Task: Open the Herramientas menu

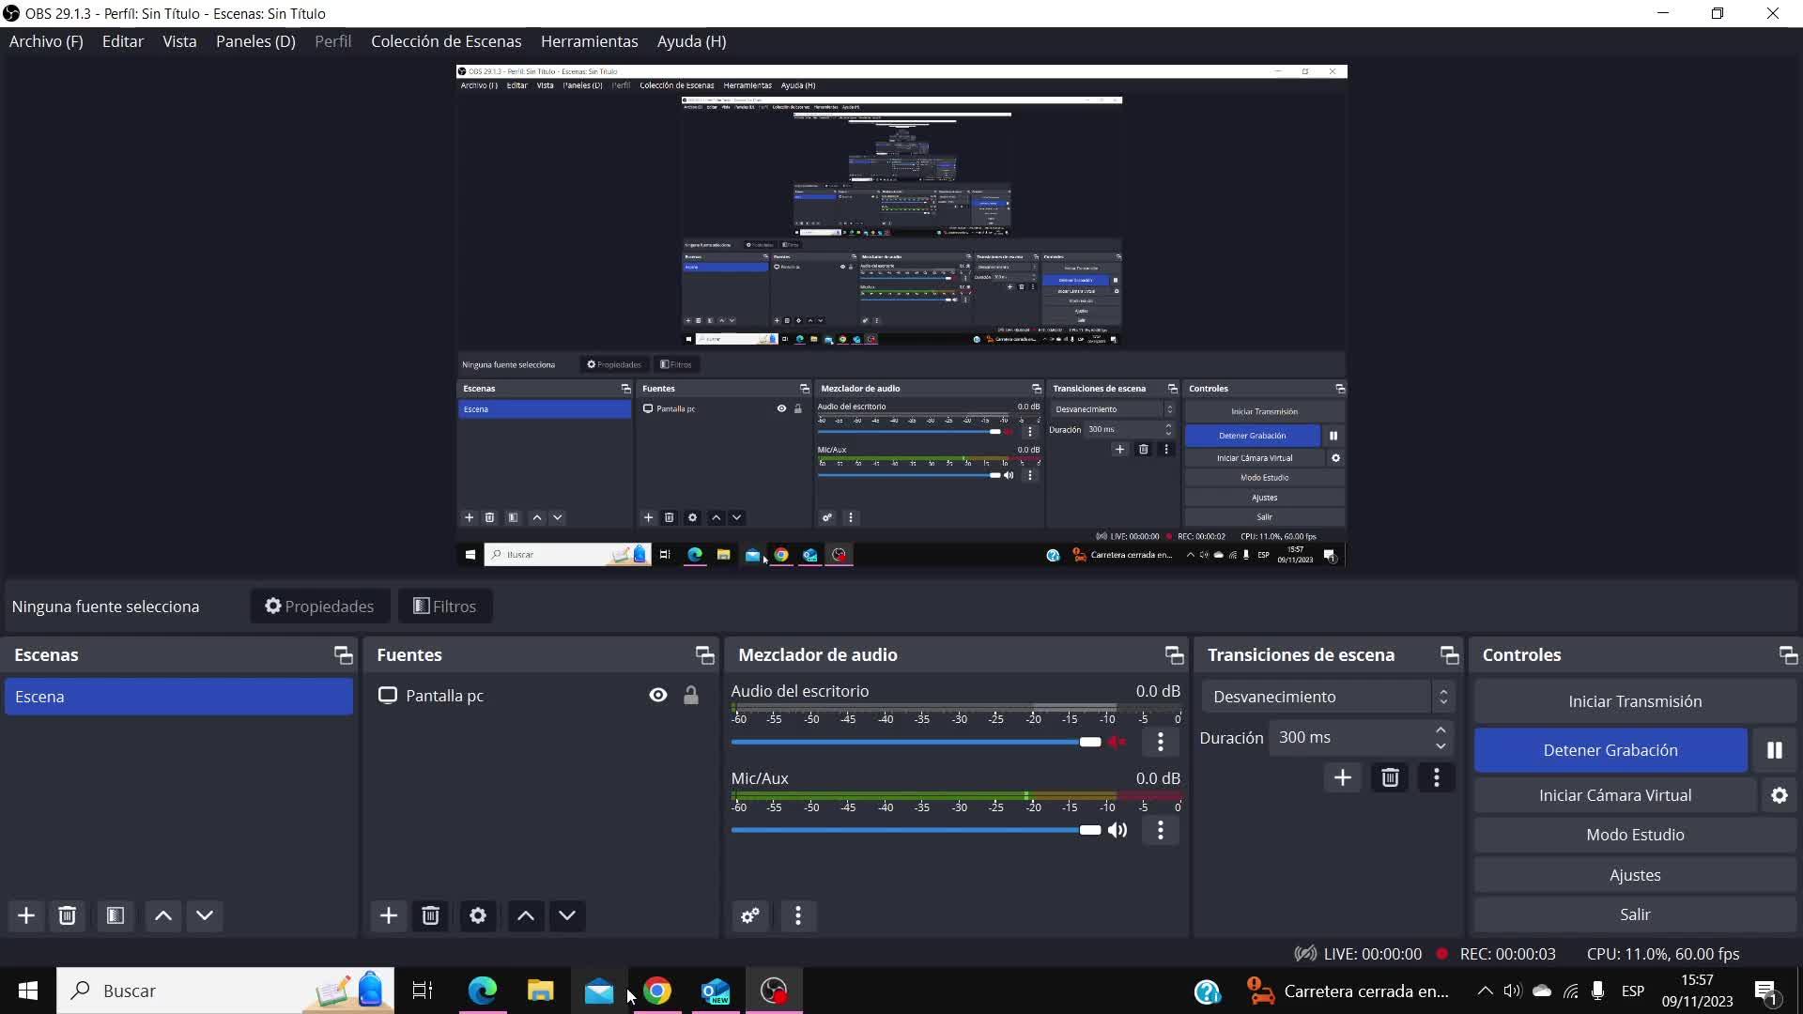Action: pyautogui.click(x=589, y=41)
